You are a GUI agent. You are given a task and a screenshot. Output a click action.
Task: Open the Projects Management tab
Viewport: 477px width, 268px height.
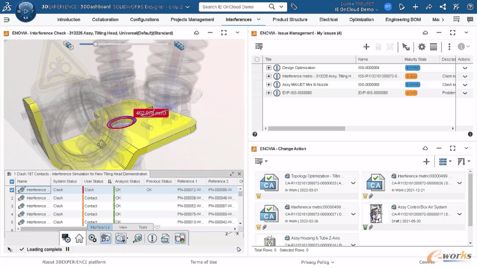pyautogui.click(x=192, y=19)
